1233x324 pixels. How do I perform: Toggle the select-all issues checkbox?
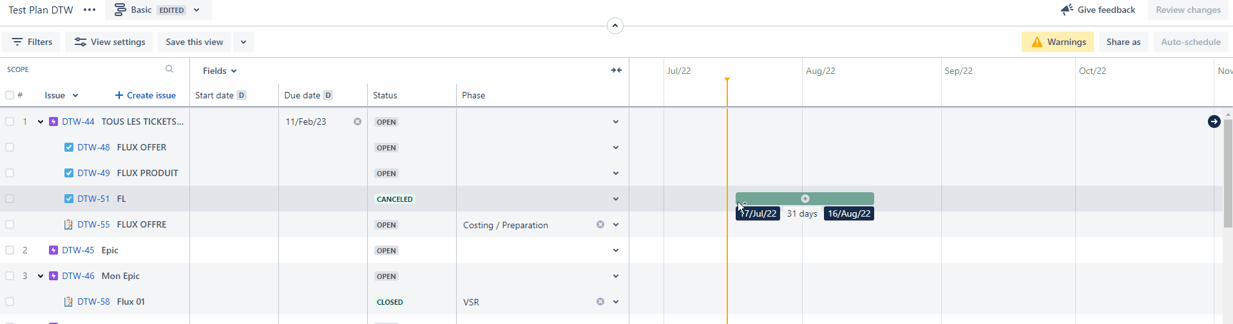click(10, 95)
